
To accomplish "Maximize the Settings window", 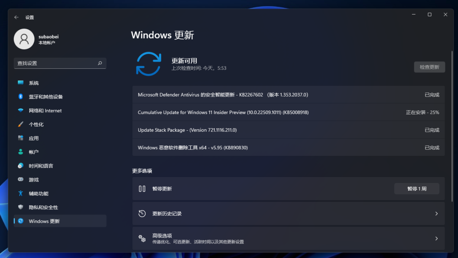I will (429, 14).
